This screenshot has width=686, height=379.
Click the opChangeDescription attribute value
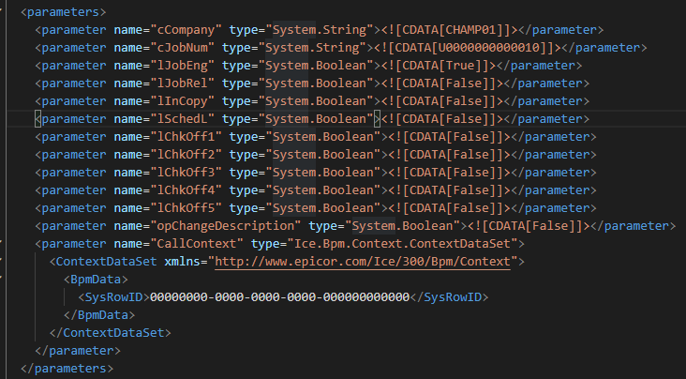coord(226,226)
